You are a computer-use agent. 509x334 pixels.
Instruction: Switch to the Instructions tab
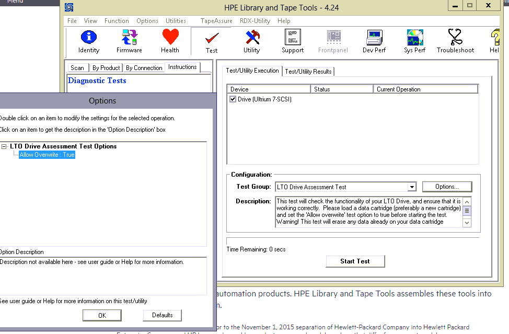(x=182, y=67)
